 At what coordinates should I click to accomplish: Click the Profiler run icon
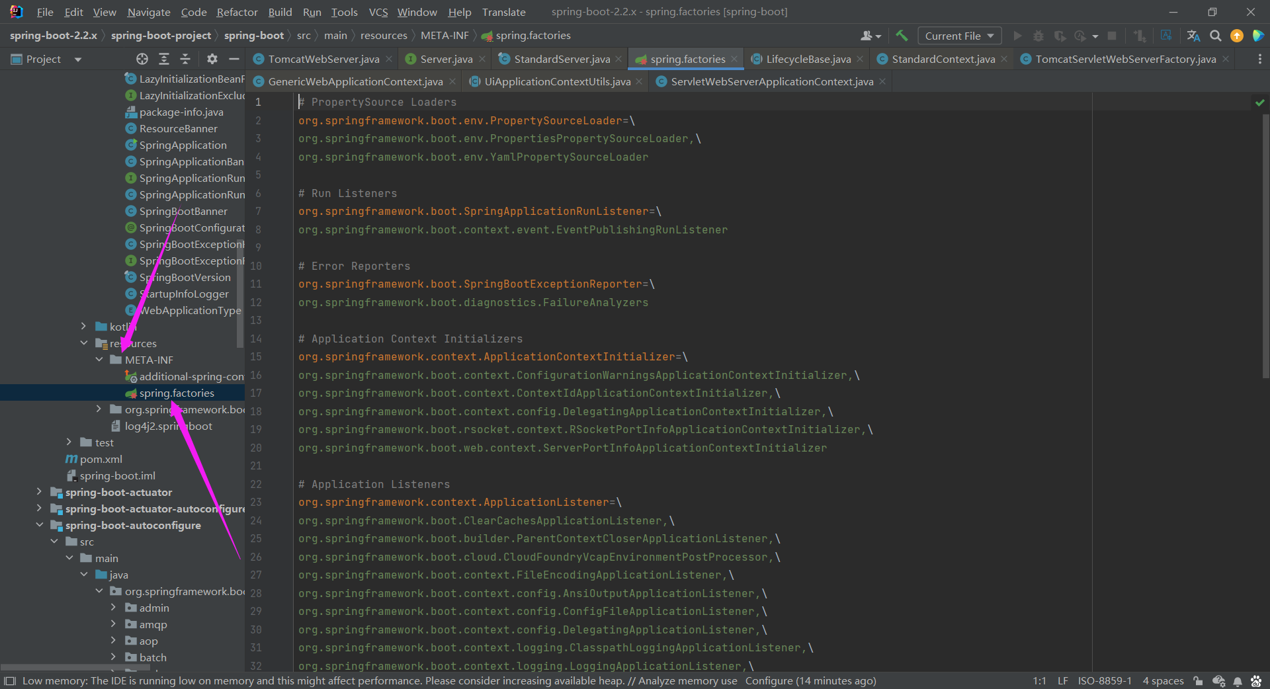click(x=1080, y=36)
